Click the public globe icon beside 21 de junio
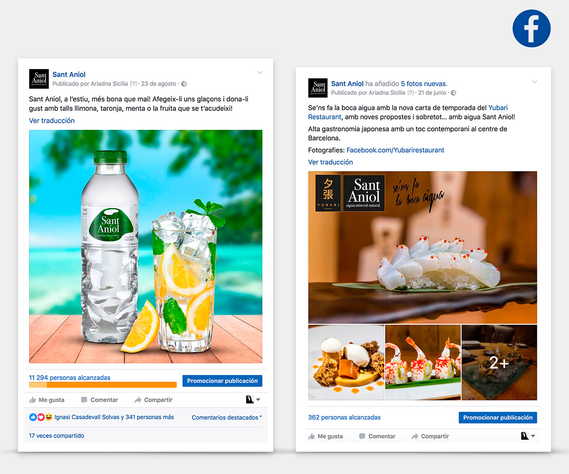This screenshot has height=474, width=569. coord(453,93)
